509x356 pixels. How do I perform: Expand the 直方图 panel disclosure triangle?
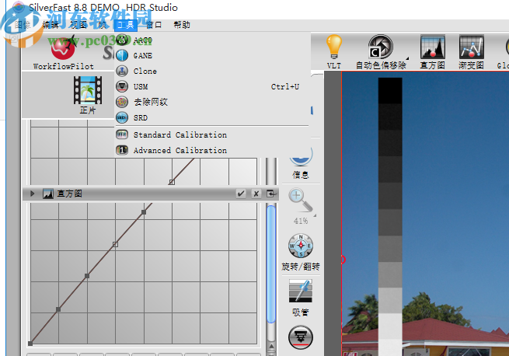(32, 194)
